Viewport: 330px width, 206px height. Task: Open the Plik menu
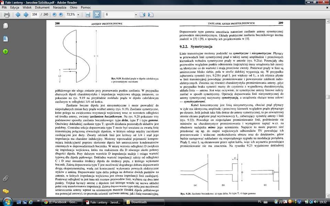pyautogui.click(x=4, y=7)
